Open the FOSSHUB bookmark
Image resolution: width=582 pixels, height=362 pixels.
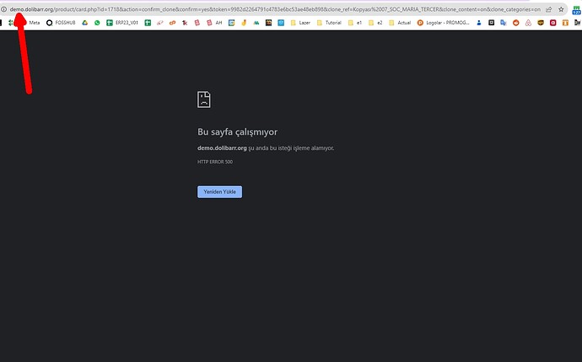point(62,23)
